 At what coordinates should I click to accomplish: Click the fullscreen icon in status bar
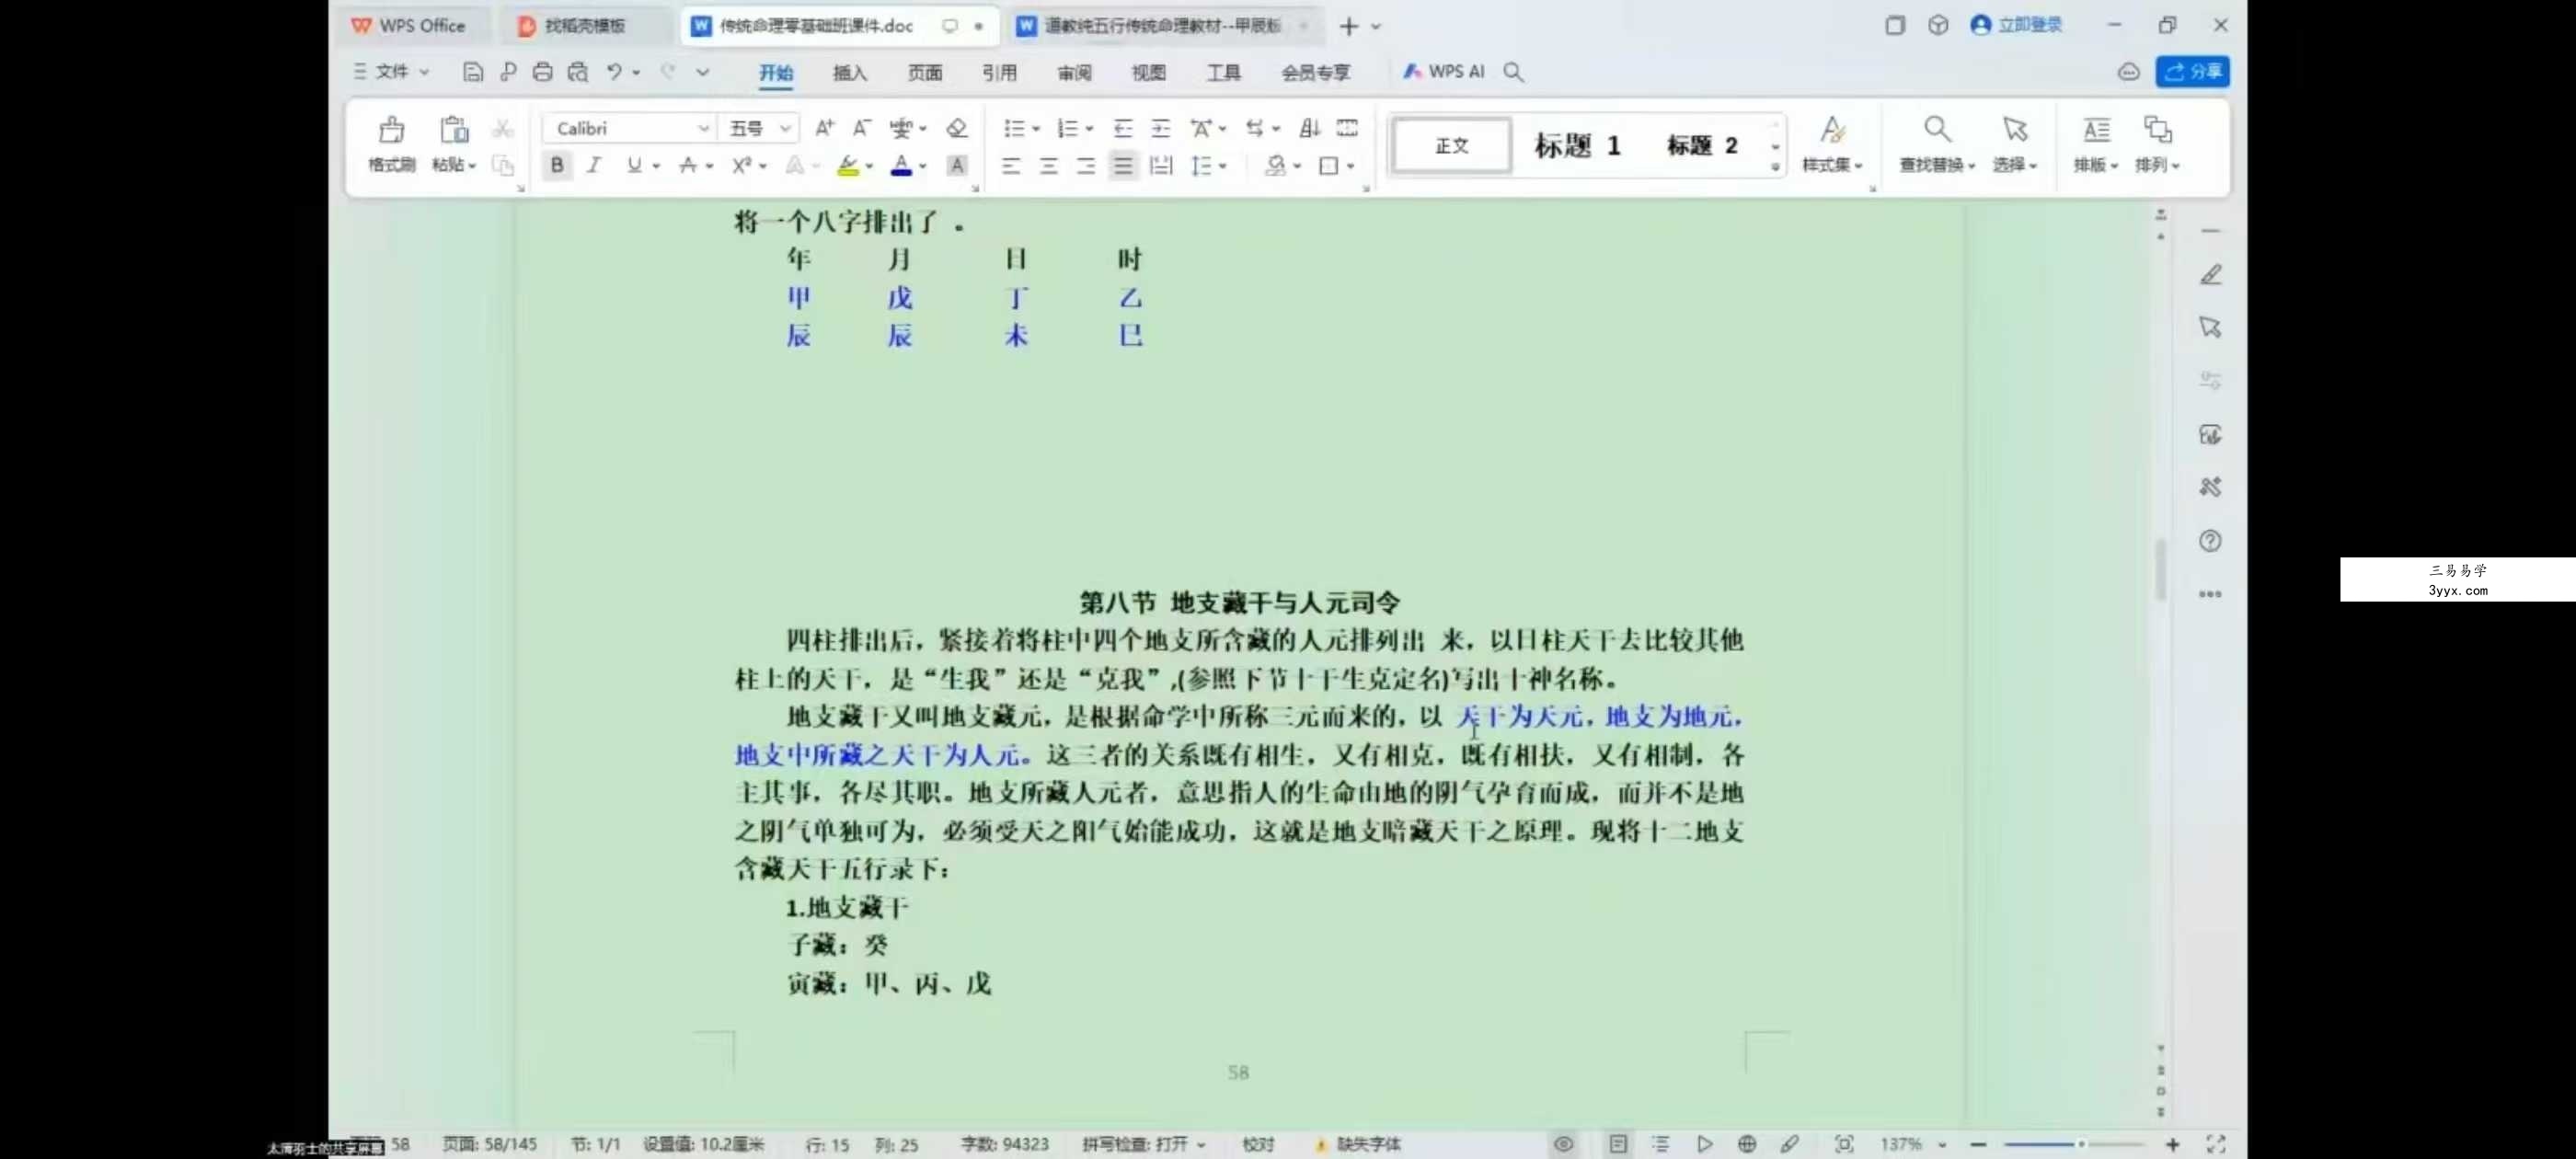click(x=2216, y=1144)
